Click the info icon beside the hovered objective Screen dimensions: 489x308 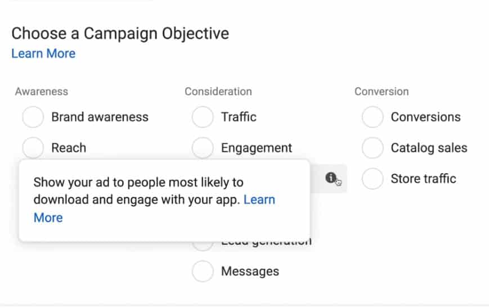[330, 178]
